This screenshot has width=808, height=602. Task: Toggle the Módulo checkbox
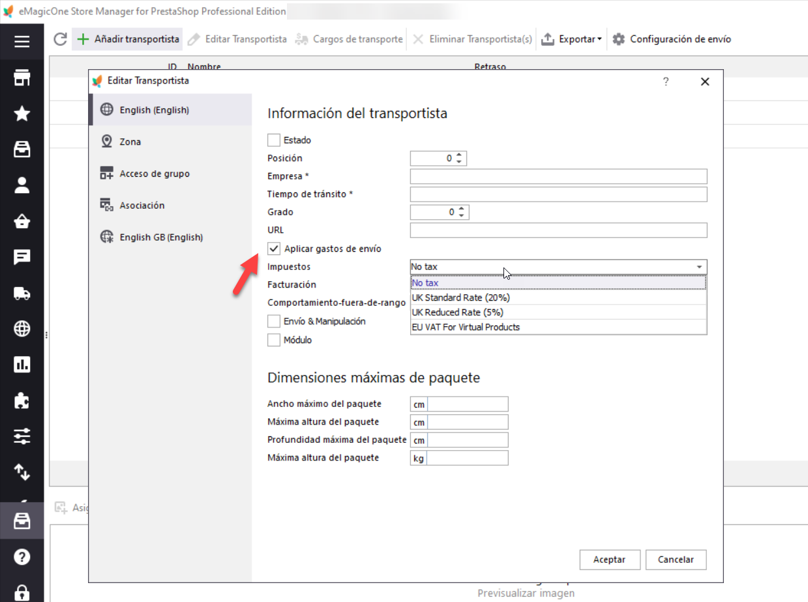[273, 340]
